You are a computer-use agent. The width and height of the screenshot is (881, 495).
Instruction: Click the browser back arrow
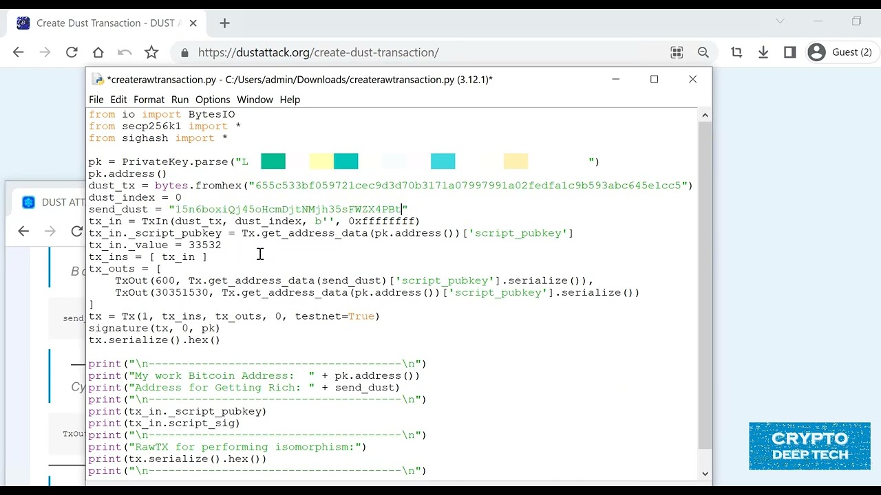[x=19, y=52]
